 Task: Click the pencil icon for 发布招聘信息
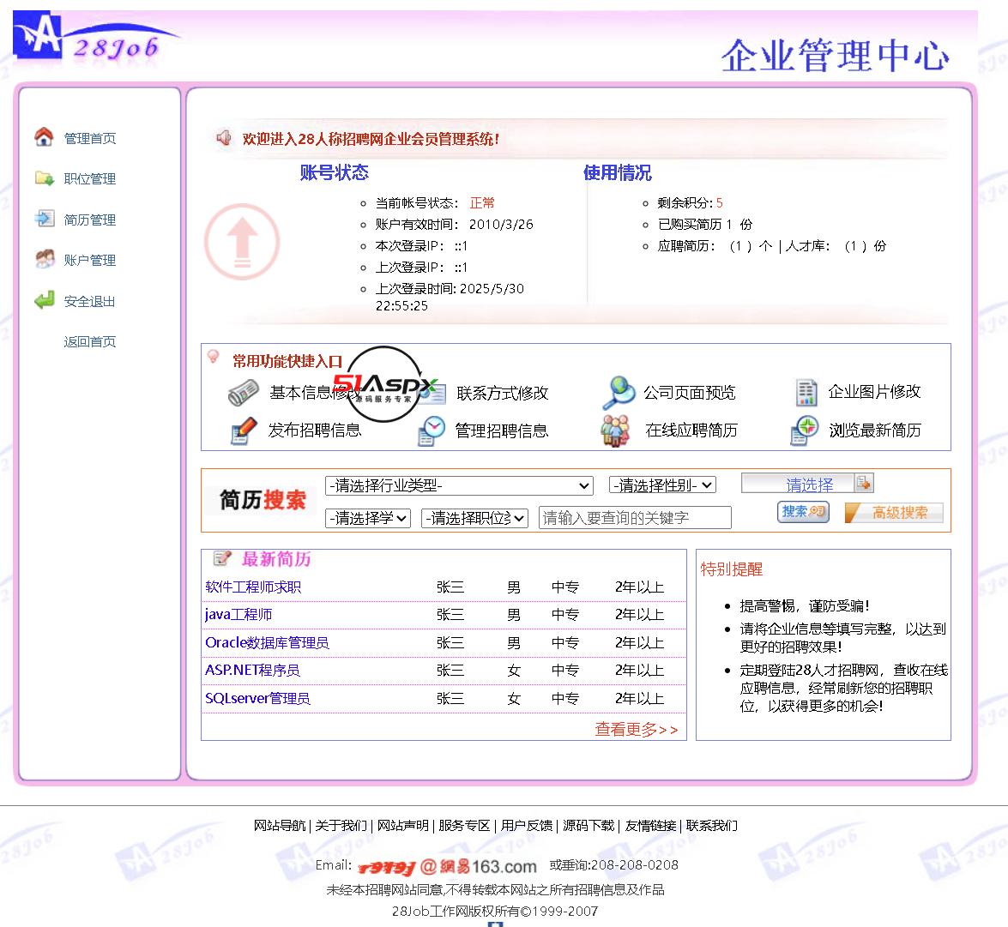pos(244,430)
